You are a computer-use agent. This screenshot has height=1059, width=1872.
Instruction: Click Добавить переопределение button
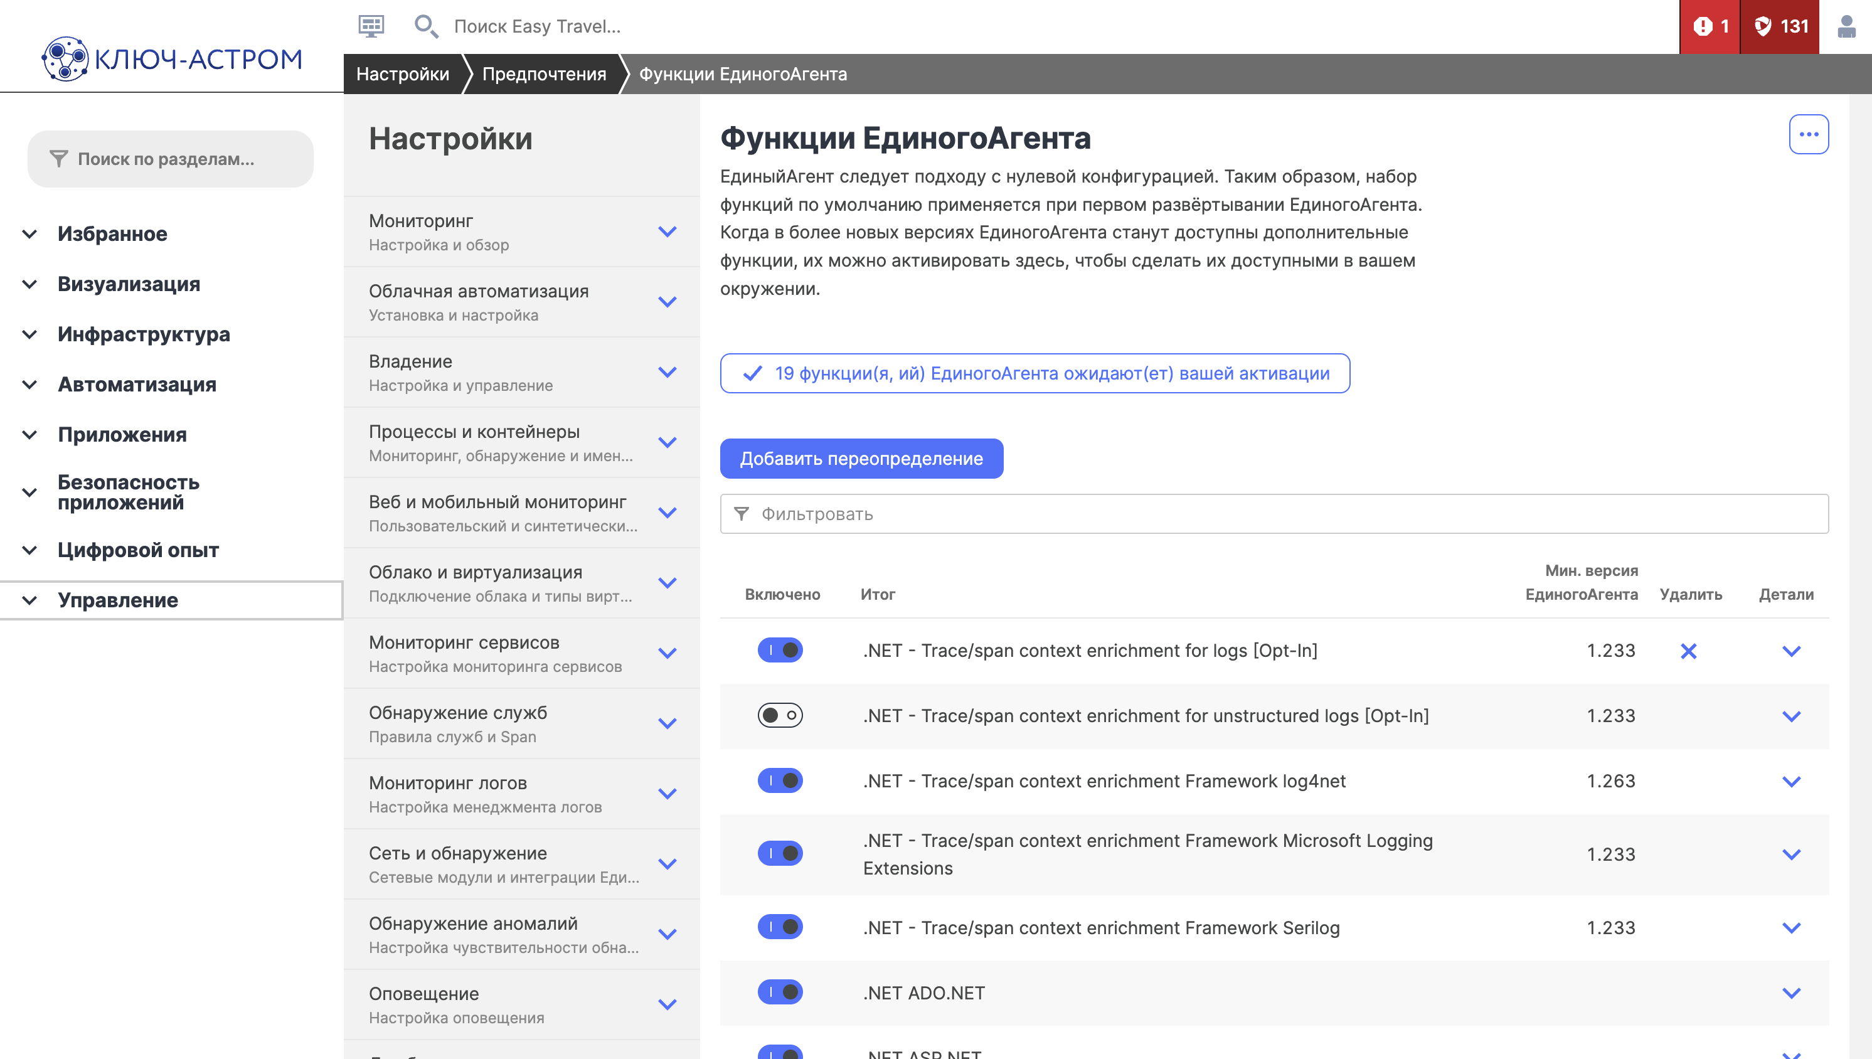tap(861, 458)
